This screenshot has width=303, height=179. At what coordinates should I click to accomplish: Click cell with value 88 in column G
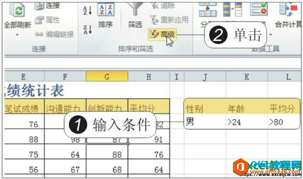[107, 151]
